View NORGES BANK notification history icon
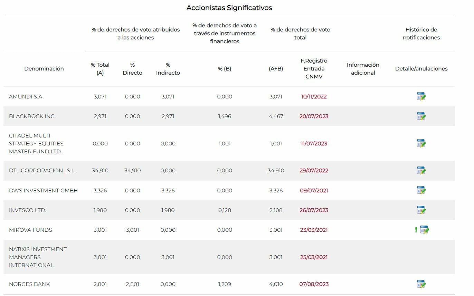474x296 pixels. coord(421,284)
